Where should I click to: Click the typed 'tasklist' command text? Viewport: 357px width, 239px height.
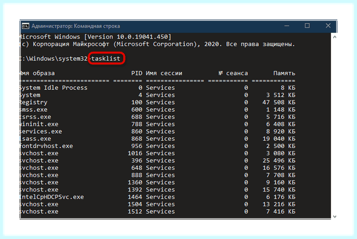106,58
